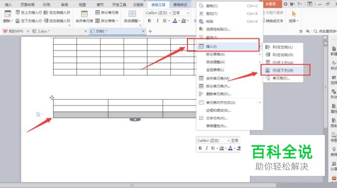Toggle Bold in the ribbon

pyautogui.click(x=150, y=21)
